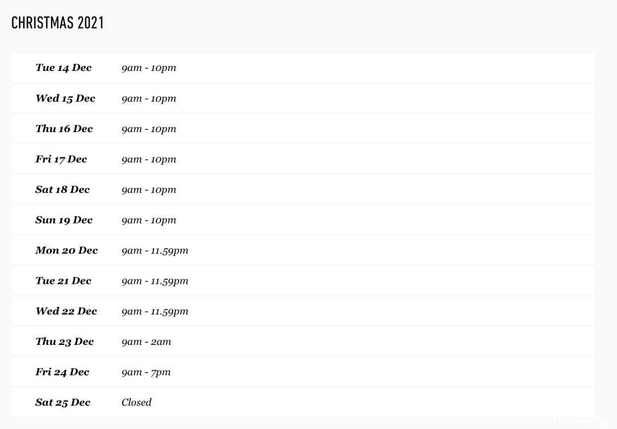Select the Wed 15 Dec date label
The width and height of the screenshot is (617, 429).
tap(65, 98)
